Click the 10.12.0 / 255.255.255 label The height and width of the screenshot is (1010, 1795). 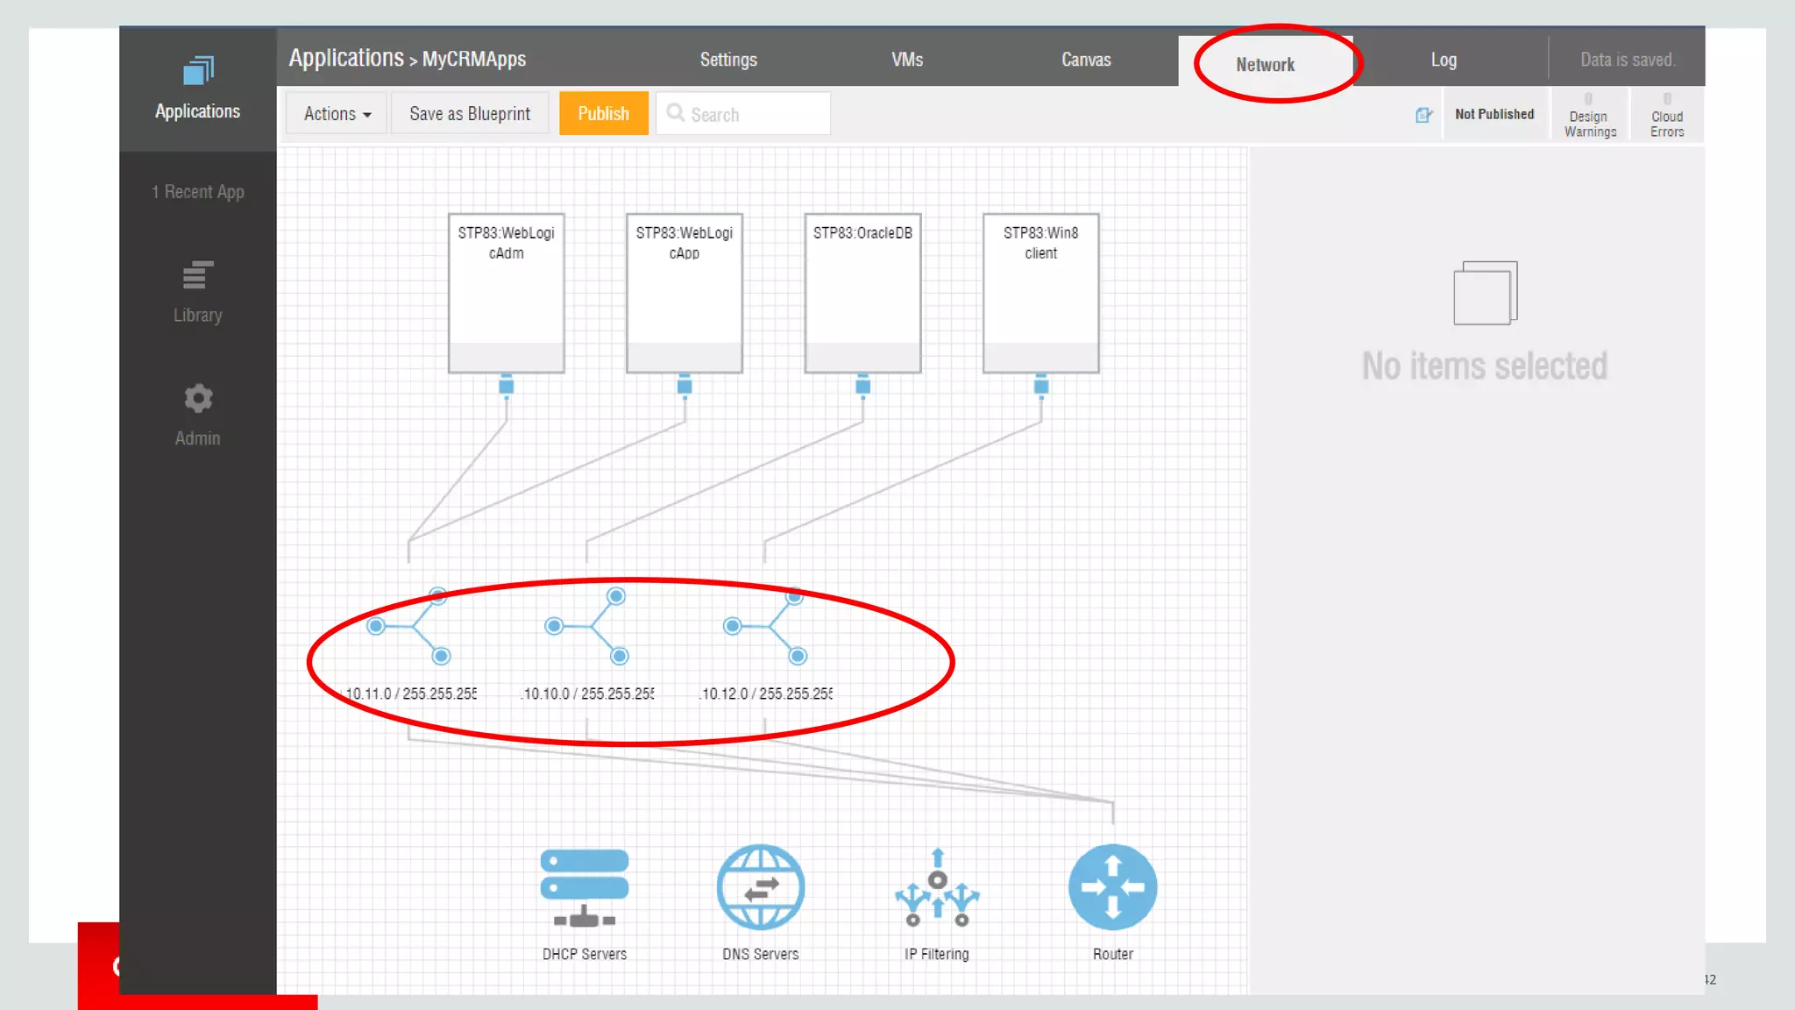point(767,693)
